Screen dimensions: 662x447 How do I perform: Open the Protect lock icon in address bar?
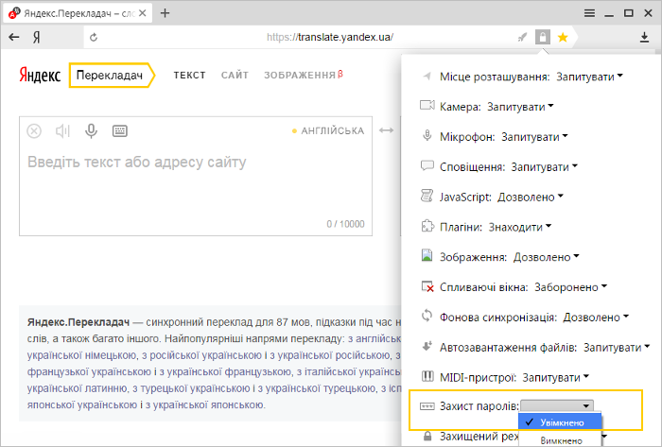tap(543, 37)
